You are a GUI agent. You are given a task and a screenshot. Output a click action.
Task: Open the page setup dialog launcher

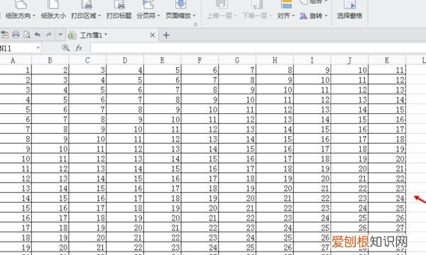click(195, 25)
